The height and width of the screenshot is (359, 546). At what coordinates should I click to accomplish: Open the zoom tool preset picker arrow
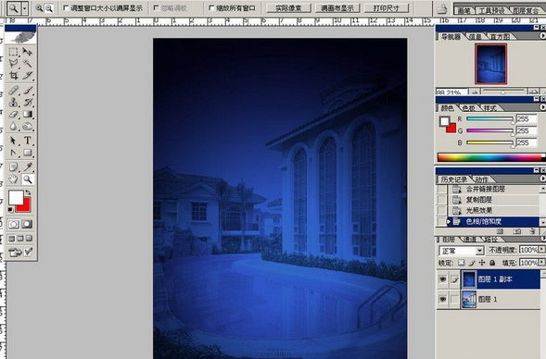point(25,7)
